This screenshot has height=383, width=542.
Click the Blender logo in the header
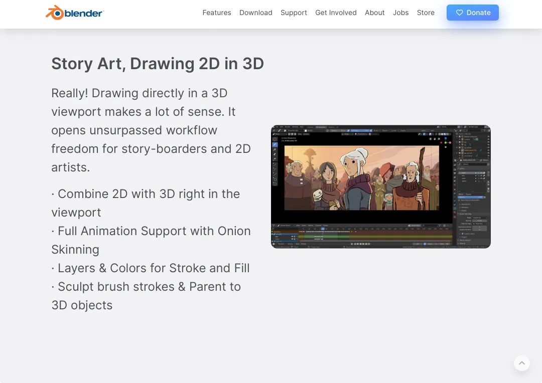tap(75, 13)
